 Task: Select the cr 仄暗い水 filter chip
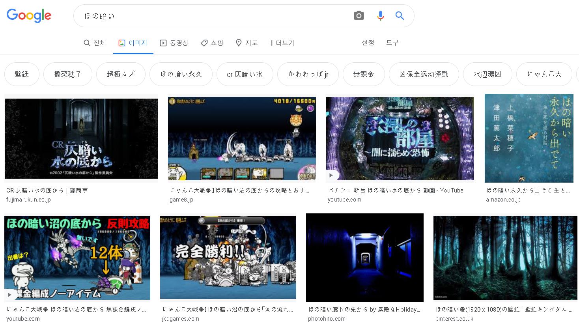tap(245, 74)
